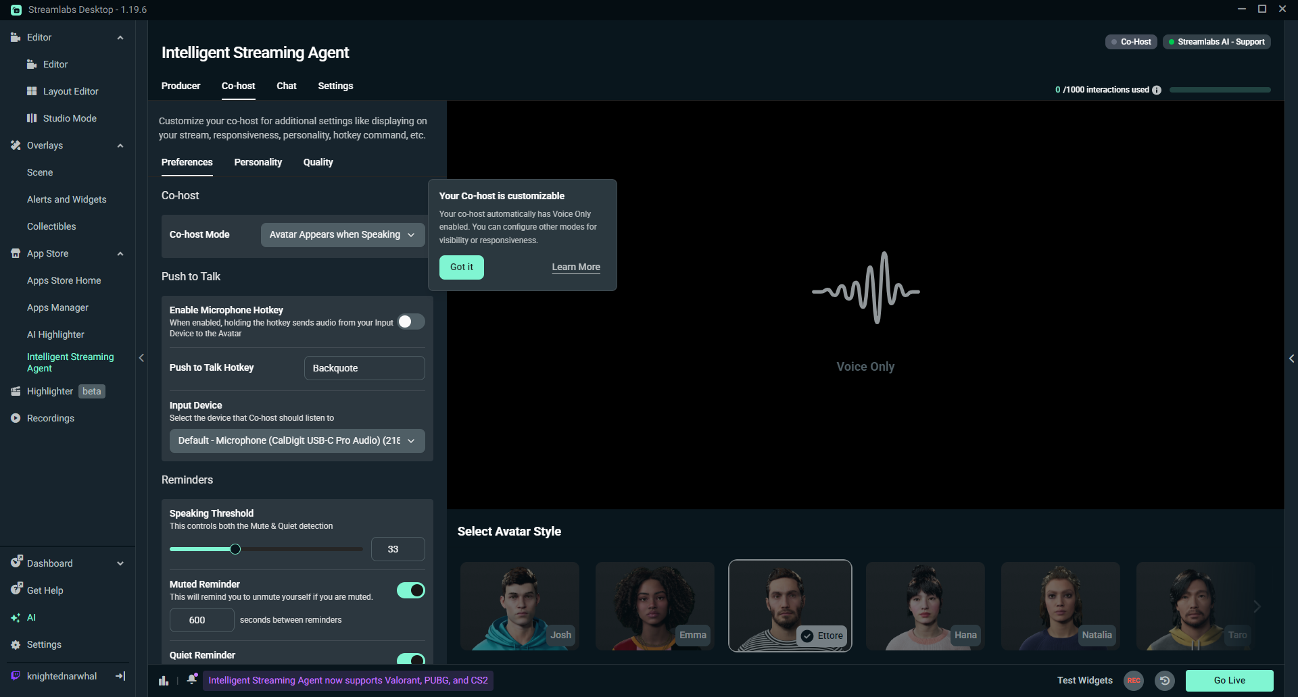Screen dimensions: 1298x697
Task: Click the performance metrics icon in status bar
Action: coord(163,681)
